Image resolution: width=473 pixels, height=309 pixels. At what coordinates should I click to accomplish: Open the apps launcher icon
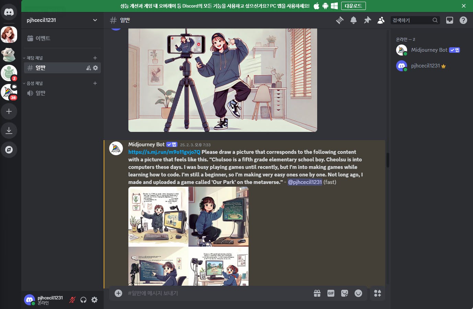(378, 293)
